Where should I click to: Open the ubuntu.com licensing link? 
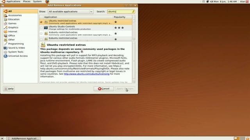coord(87,74)
